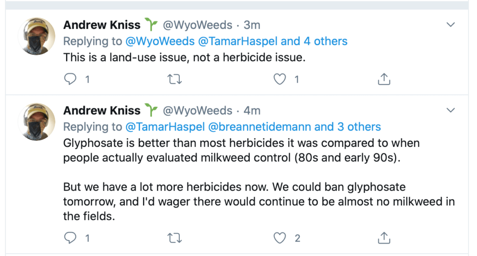Click @WyoWeeds mention in first reply line
Screen dimensions: 477x256
pyautogui.click(x=160, y=41)
